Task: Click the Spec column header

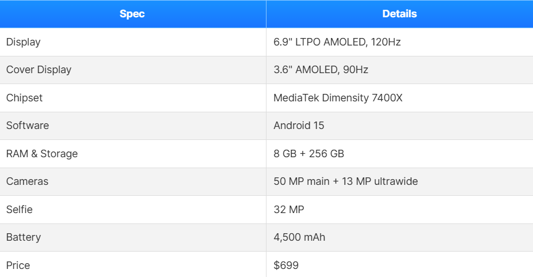Action: [132, 14]
